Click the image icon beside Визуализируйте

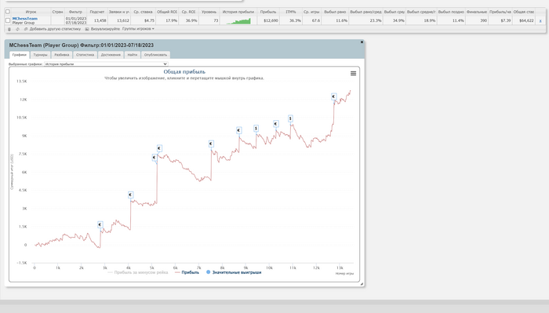(87, 29)
